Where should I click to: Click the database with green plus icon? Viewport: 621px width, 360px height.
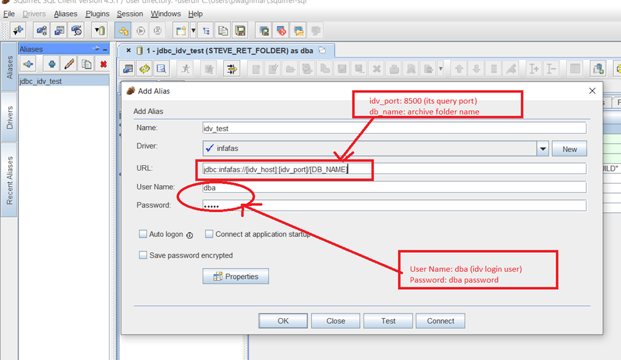click(598, 69)
